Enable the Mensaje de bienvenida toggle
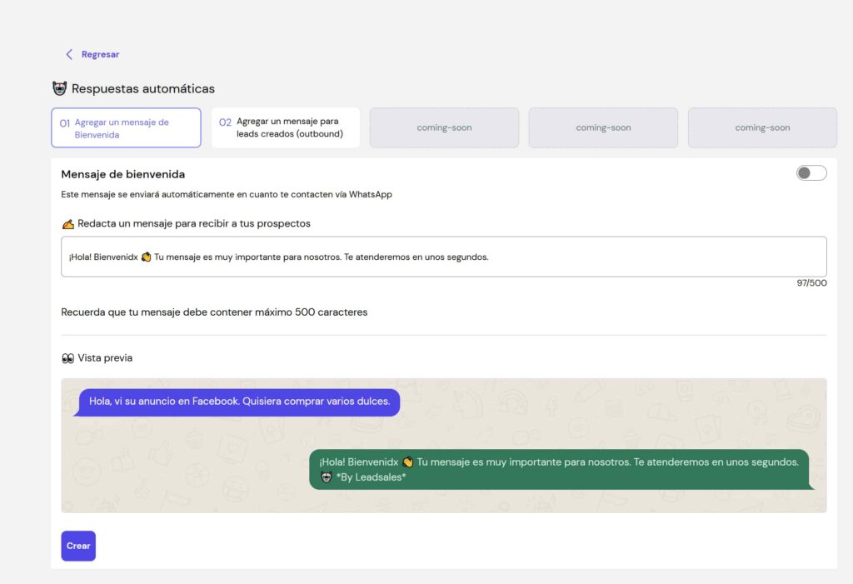 coord(811,173)
